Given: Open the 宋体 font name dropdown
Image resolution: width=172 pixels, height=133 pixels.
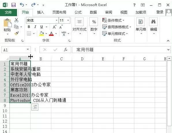Looking at the screenshot, I should pos(56,20).
